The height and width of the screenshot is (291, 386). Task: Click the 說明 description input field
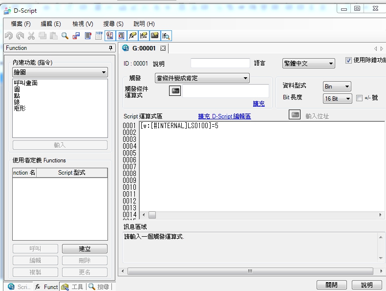(219, 64)
